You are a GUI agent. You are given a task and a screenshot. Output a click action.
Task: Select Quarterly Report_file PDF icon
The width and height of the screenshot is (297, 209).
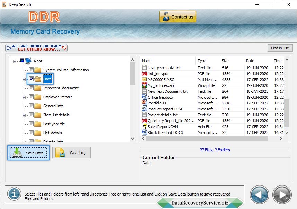click(144, 121)
